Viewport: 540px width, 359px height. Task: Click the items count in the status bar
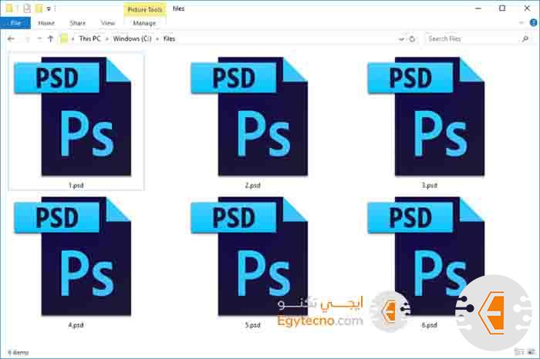(x=19, y=353)
